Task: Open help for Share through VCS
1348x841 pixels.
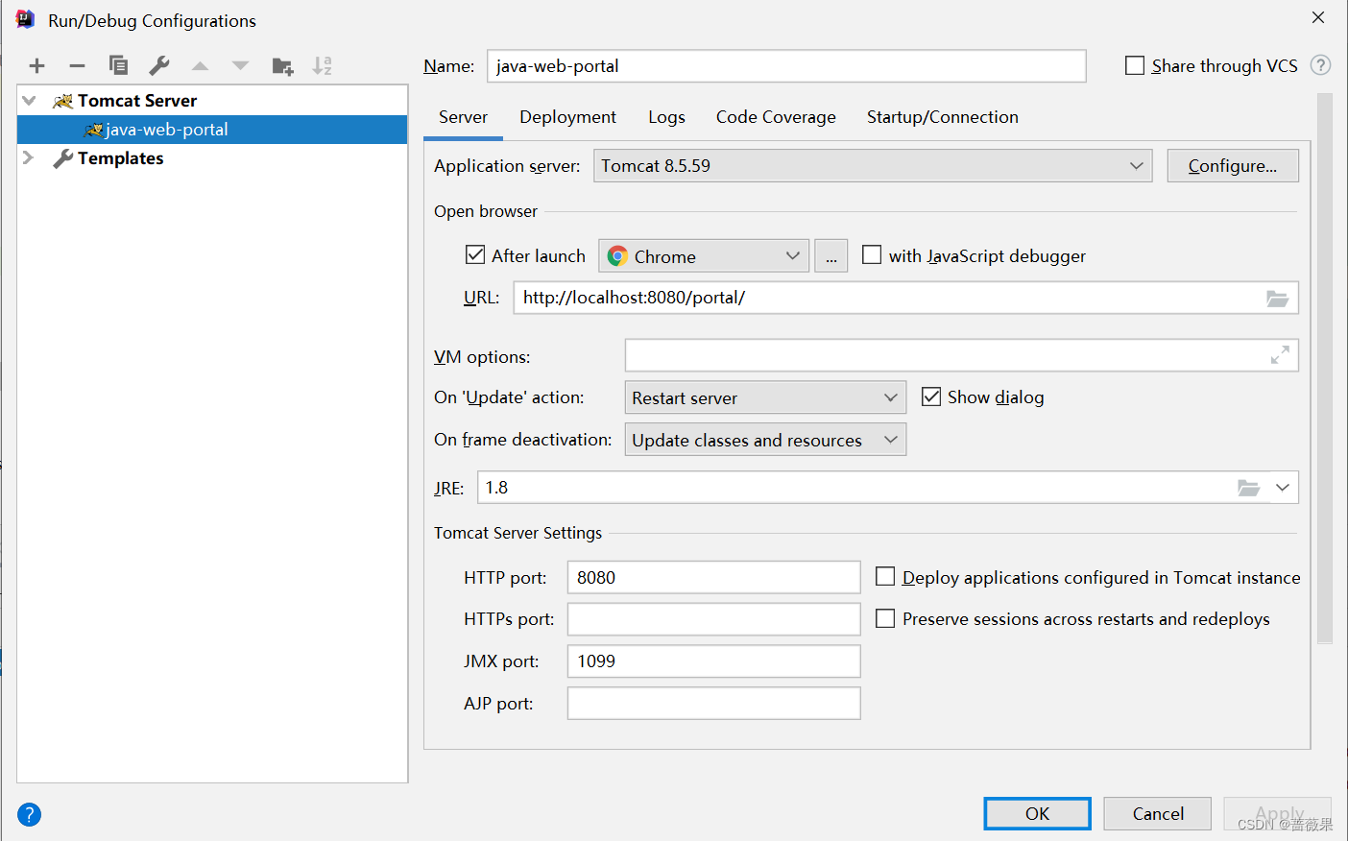Action: (1321, 65)
